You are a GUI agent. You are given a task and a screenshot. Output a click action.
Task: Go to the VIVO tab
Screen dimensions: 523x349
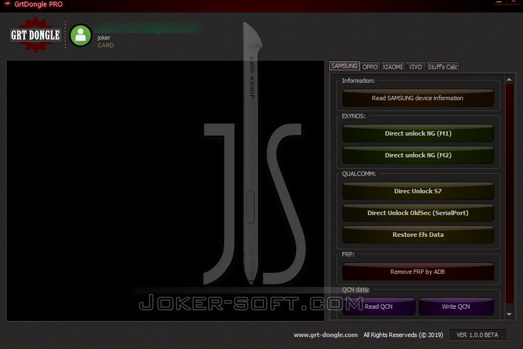pyautogui.click(x=415, y=67)
